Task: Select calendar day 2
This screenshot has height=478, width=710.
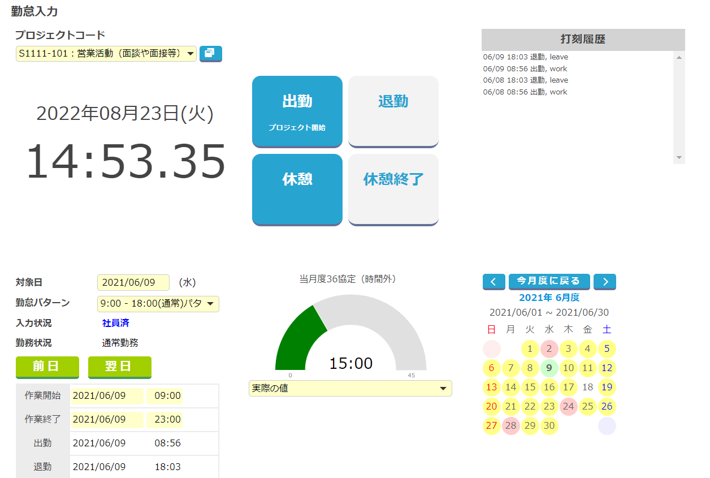Action: coord(549,349)
